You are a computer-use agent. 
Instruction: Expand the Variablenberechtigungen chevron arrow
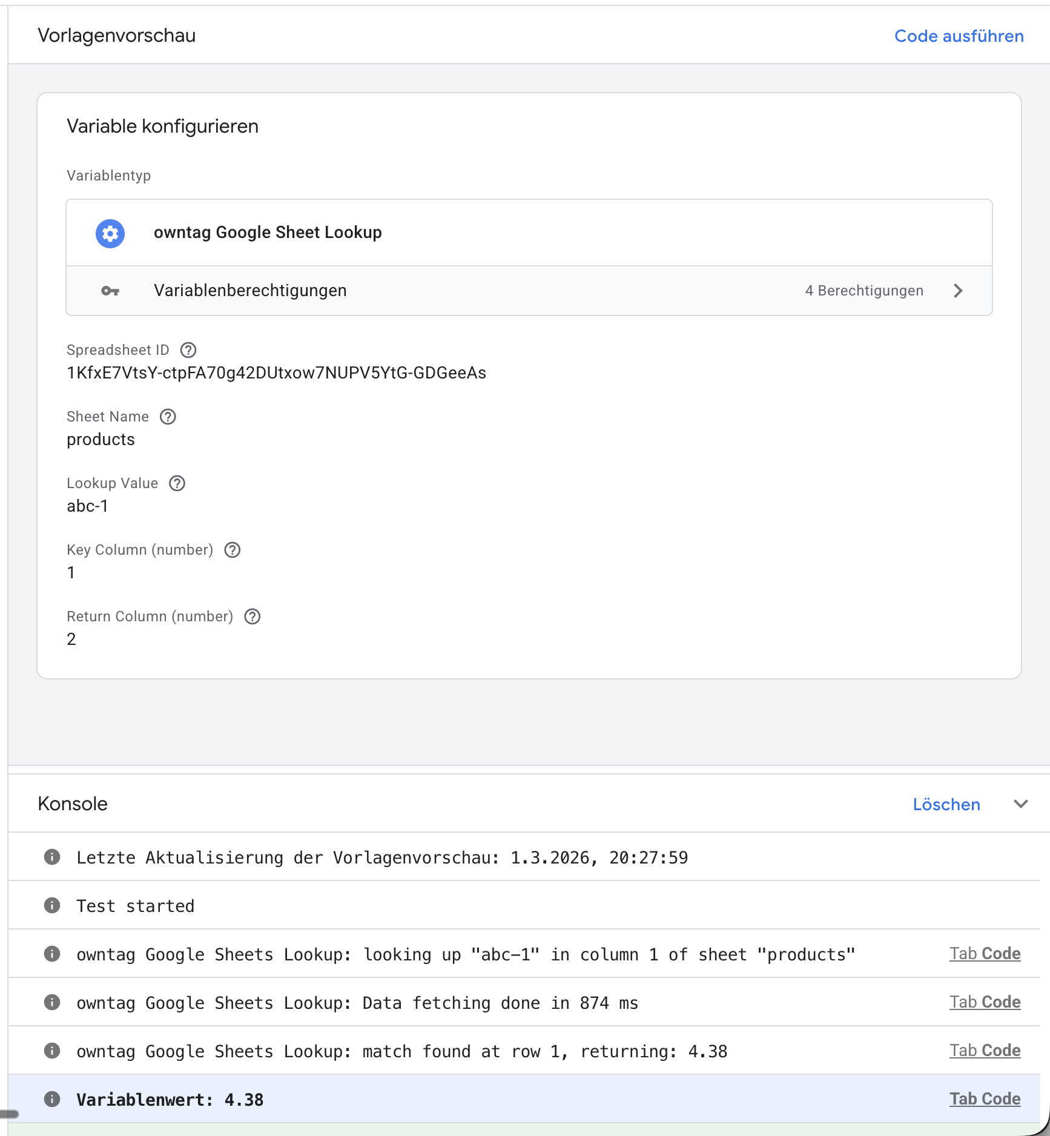(x=958, y=291)
